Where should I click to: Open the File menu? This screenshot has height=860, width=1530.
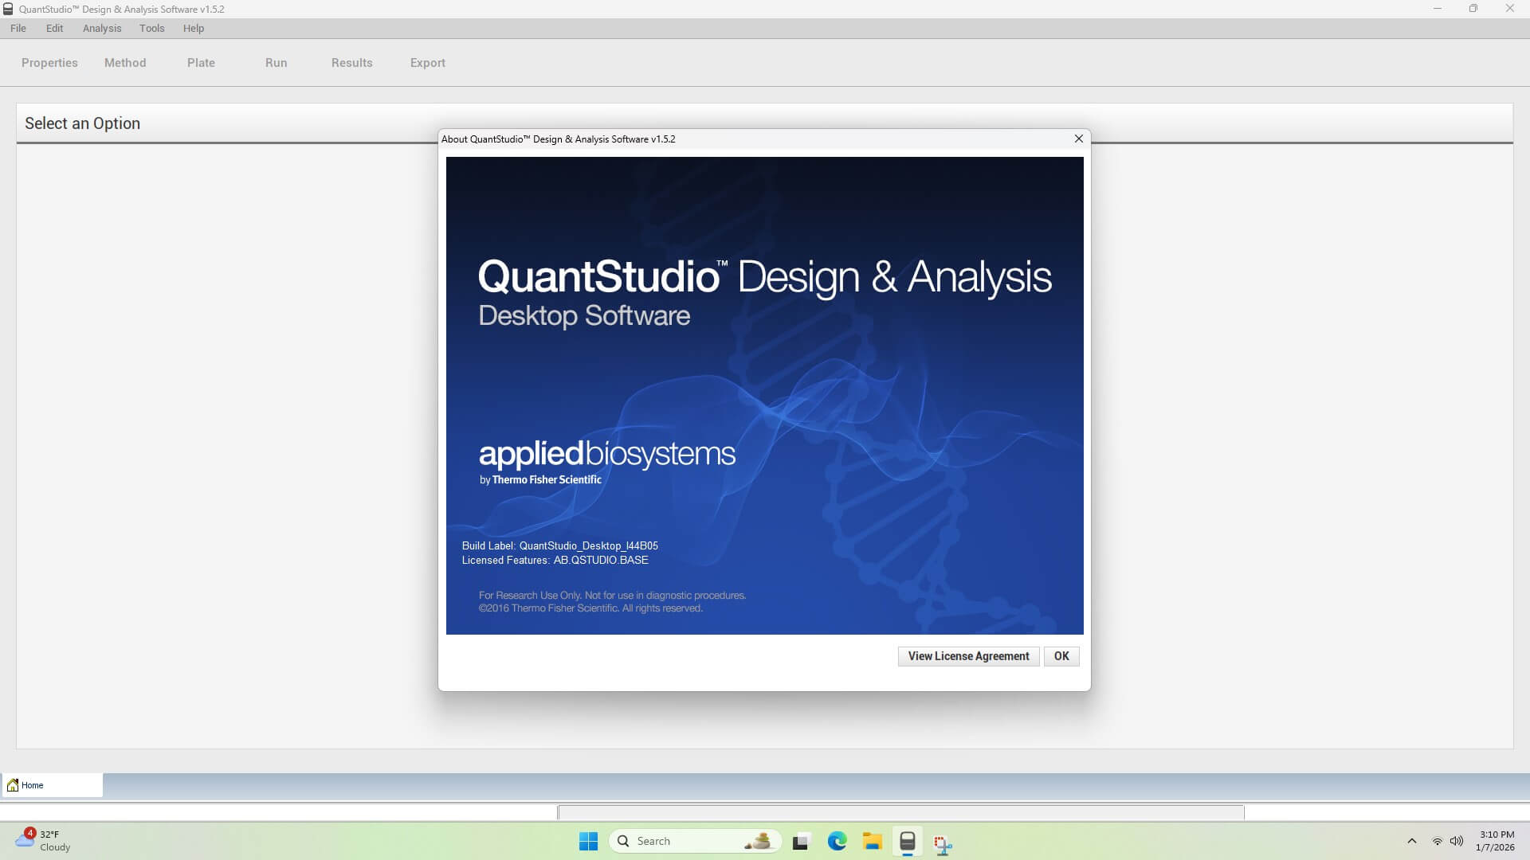pyautogui.click(x=18, y=28)
